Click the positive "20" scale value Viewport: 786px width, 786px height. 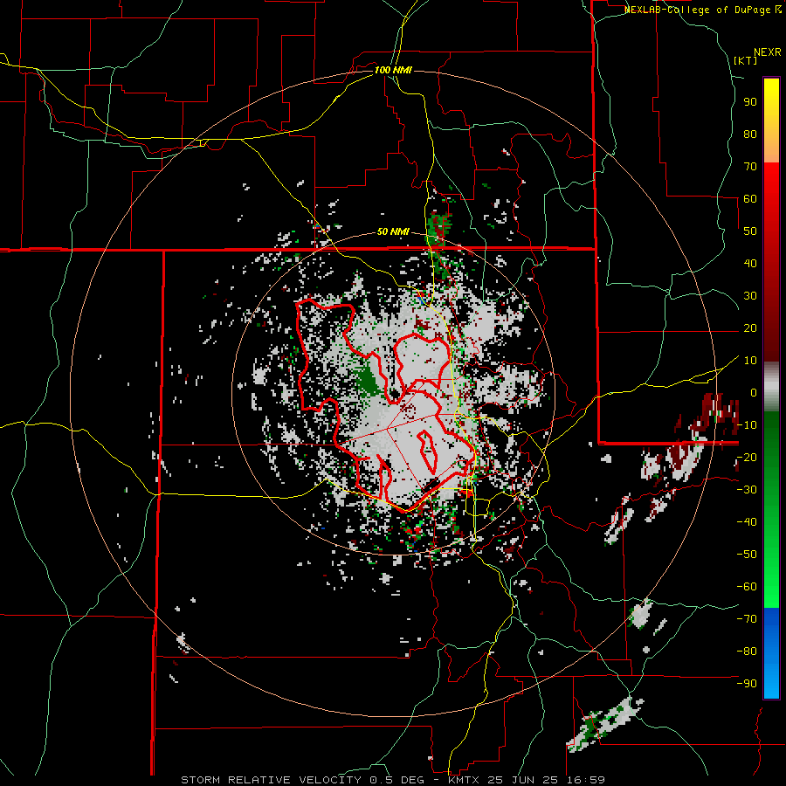(750, 327)
